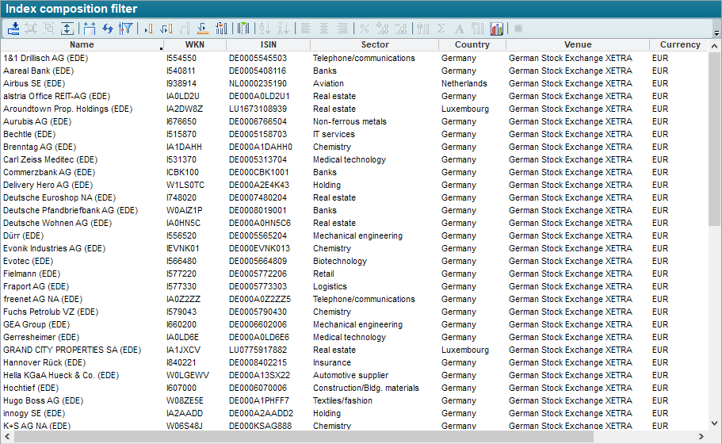Image resolution: width=722 pixels, height=444 pixels.
Task: Select the Hugo Boss AG (EDE) row
Action: pyautogui.click(x=43, y=400)
